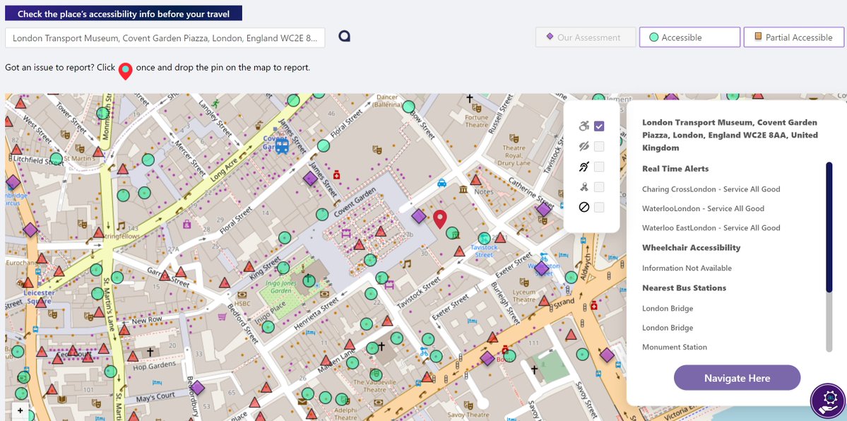Select green marker on The Vaudeville Theatre
The width and height of the screenshot is (847, 421).
point(376,374)
